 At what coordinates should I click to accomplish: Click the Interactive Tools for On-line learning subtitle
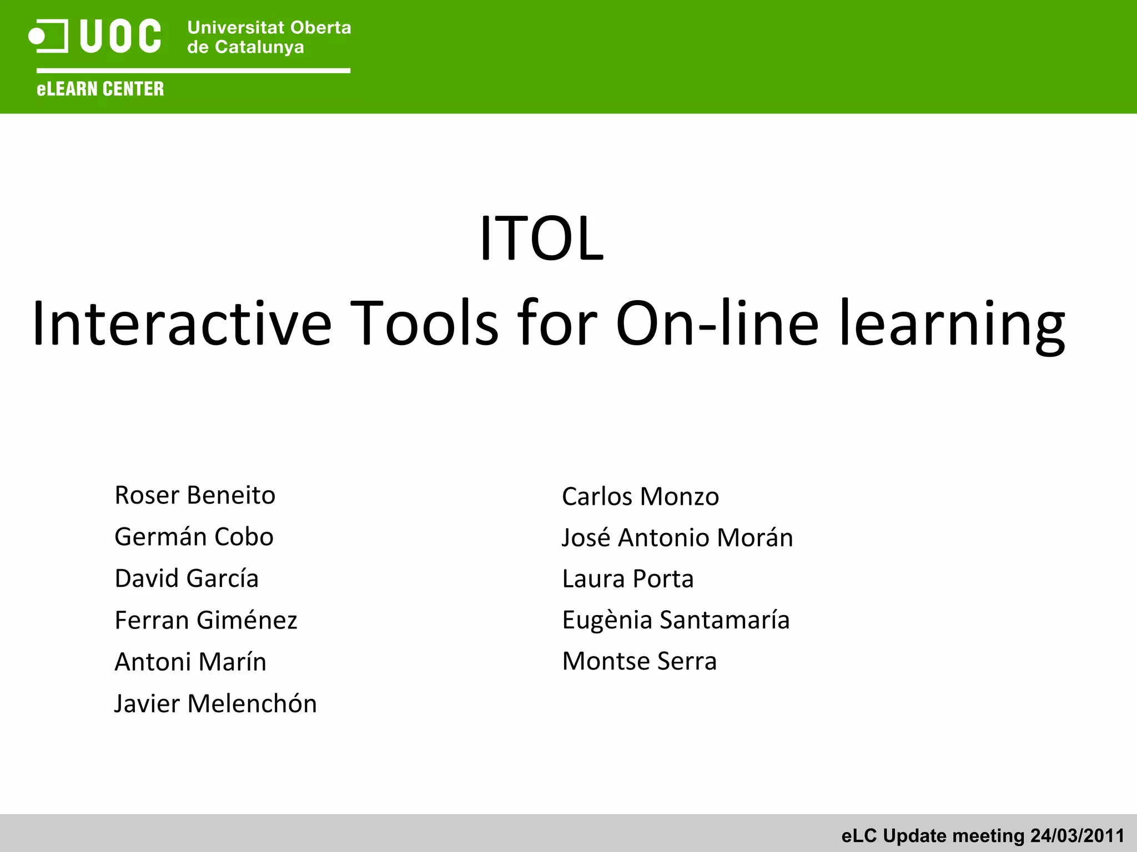(549, 323)
